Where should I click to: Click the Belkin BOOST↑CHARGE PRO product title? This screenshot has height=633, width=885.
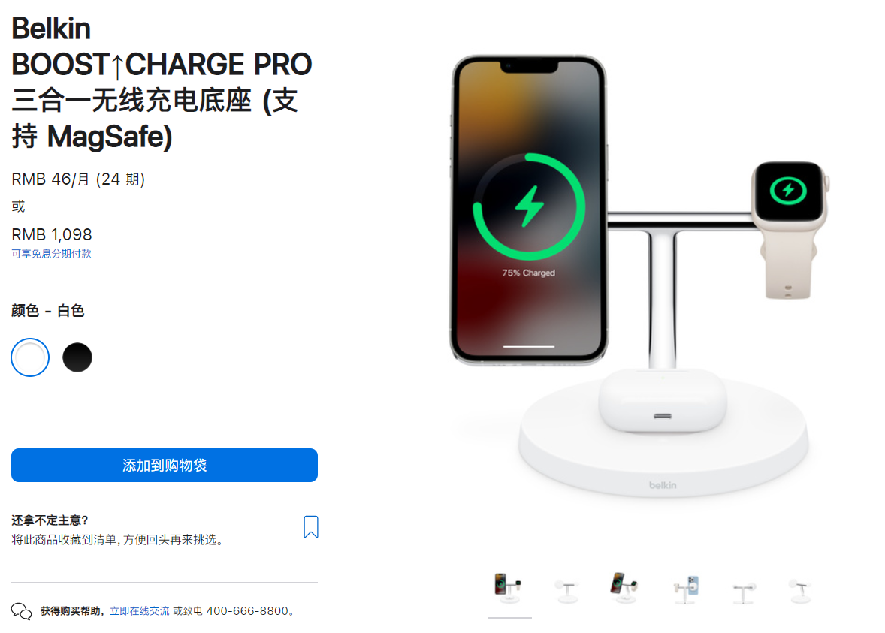coord(162,83)
